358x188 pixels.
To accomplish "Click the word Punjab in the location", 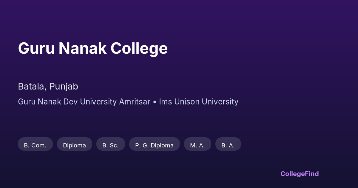I will point(64,87).
